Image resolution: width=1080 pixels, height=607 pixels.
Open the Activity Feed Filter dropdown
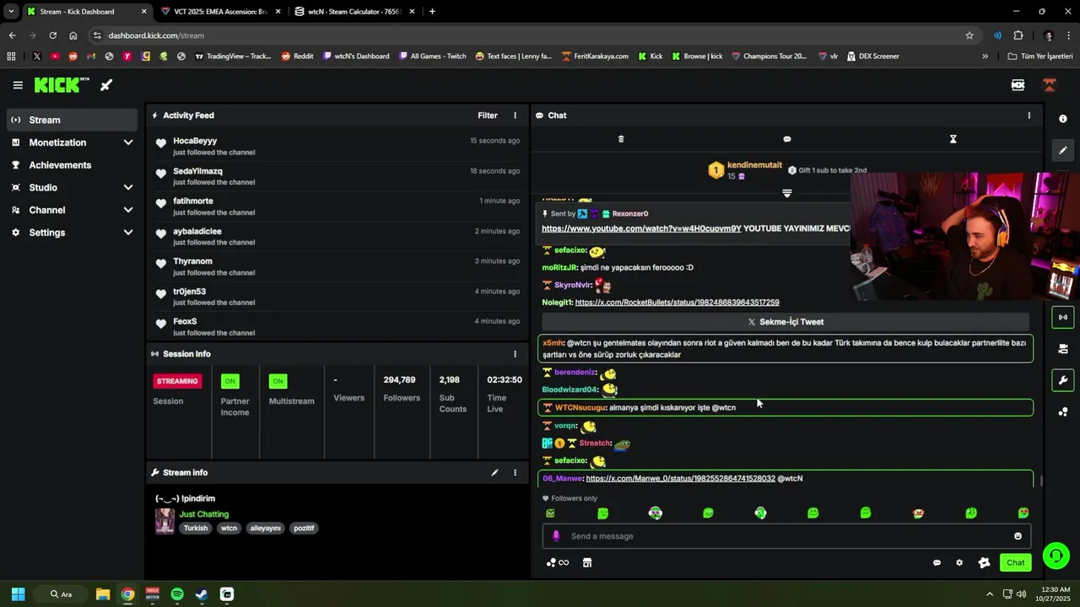[488, 115]
